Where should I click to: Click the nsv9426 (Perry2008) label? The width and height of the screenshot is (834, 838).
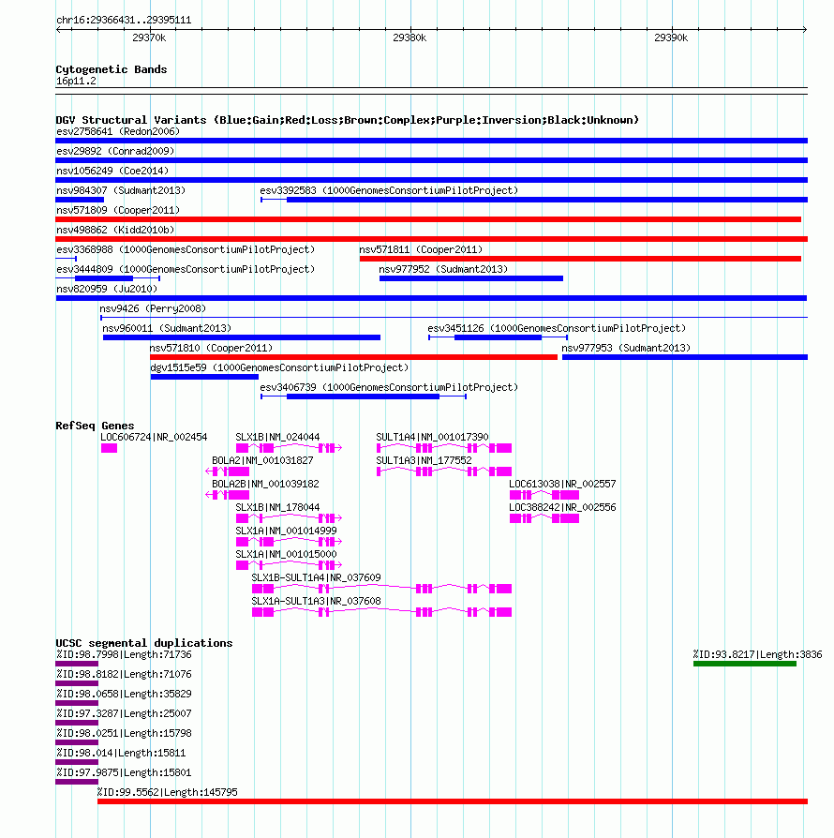click(152, 309)
